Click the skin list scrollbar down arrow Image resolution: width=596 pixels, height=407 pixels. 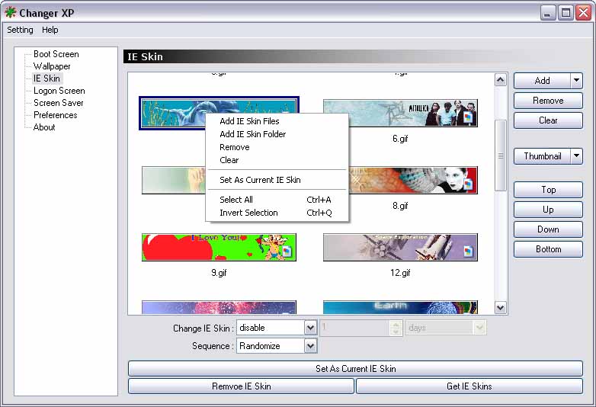pyautogui.click(x=501, y=308)
